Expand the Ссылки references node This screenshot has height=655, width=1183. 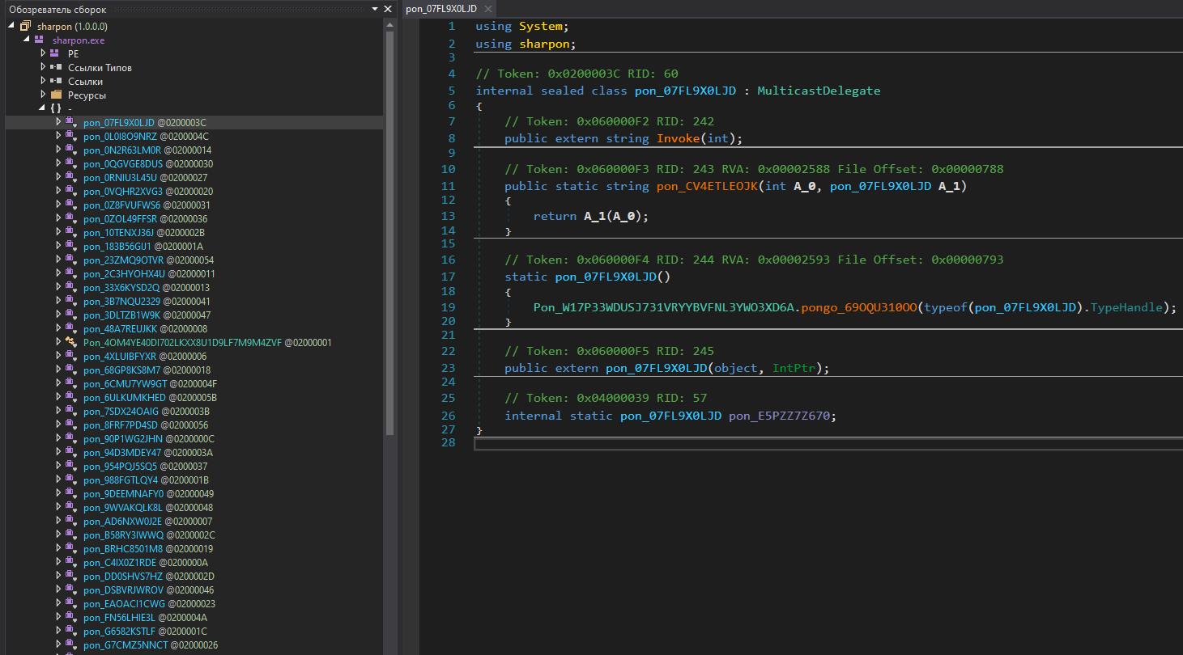[43, 81]
